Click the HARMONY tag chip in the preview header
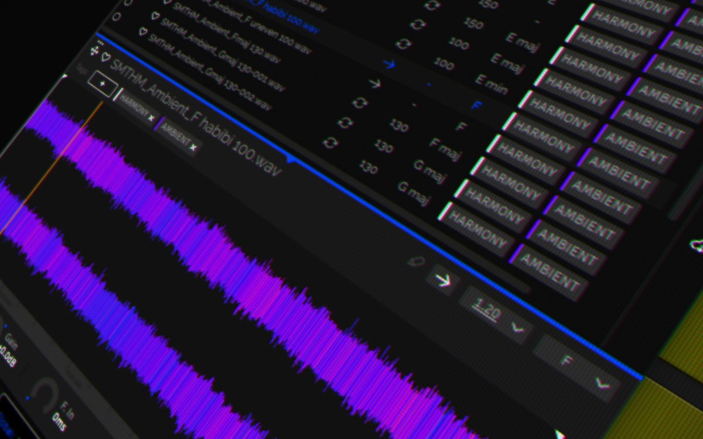This screenshot has height=439, width=703. tap(135, 107)
